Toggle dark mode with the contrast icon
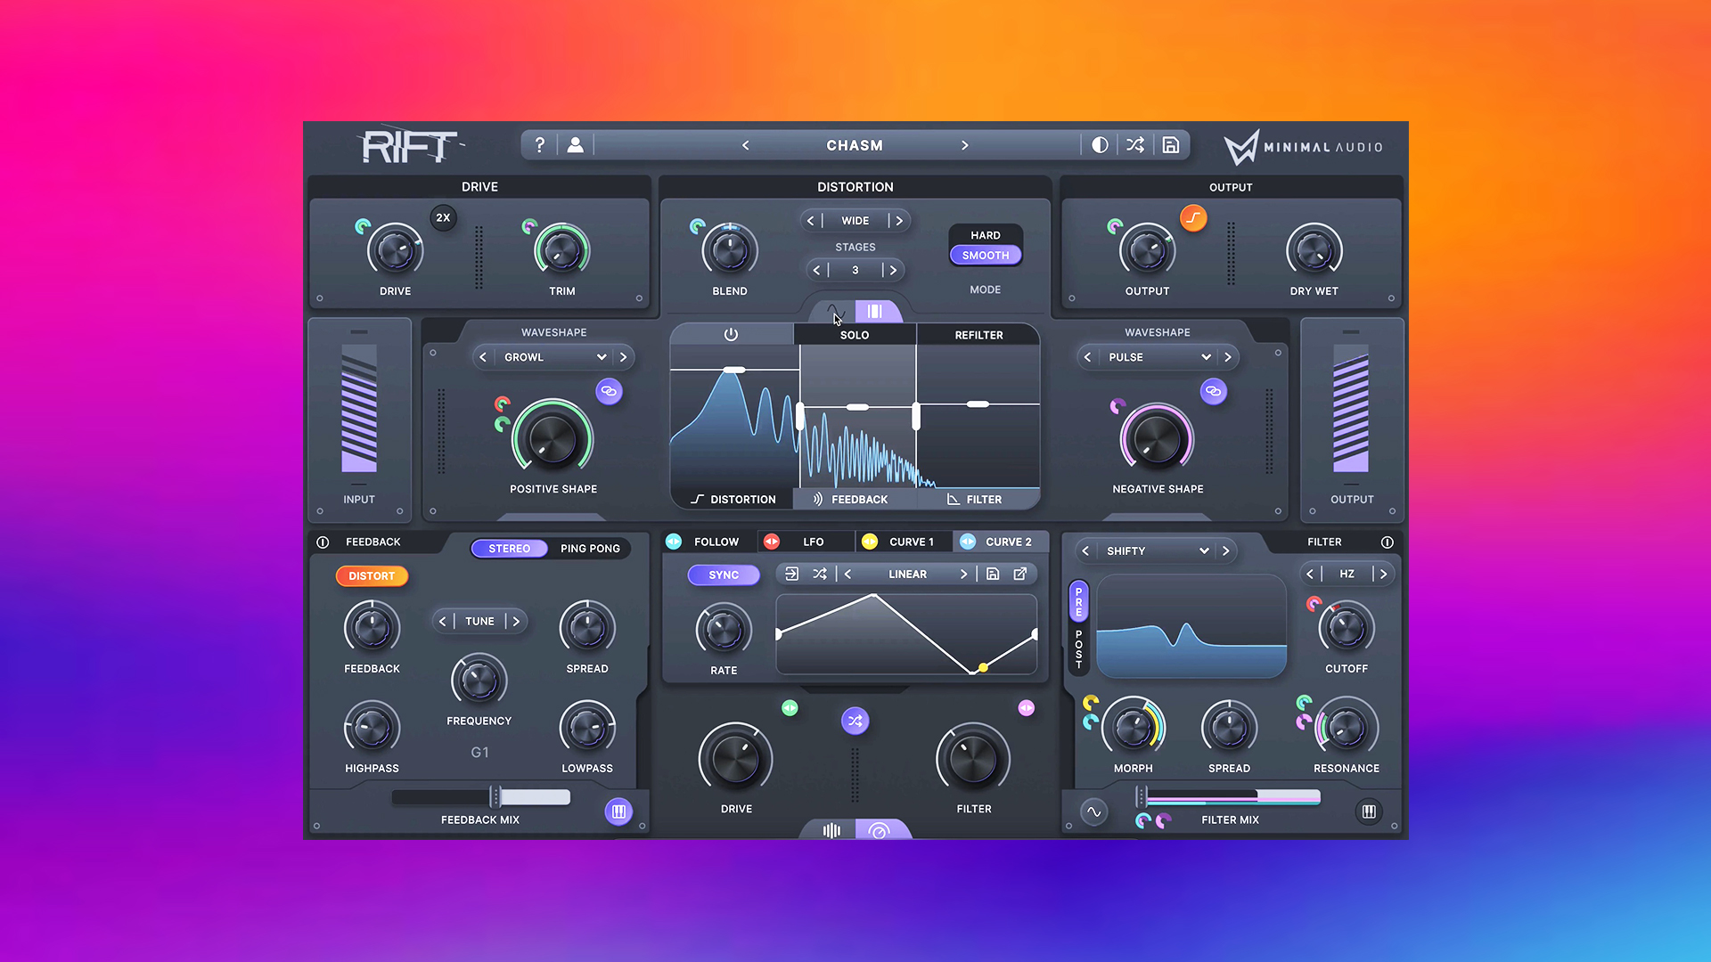The image size is (1711, 962). coord(1099,144)
